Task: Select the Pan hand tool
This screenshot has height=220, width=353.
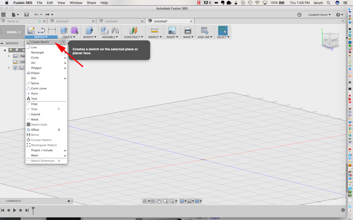Action: (159, 201)
